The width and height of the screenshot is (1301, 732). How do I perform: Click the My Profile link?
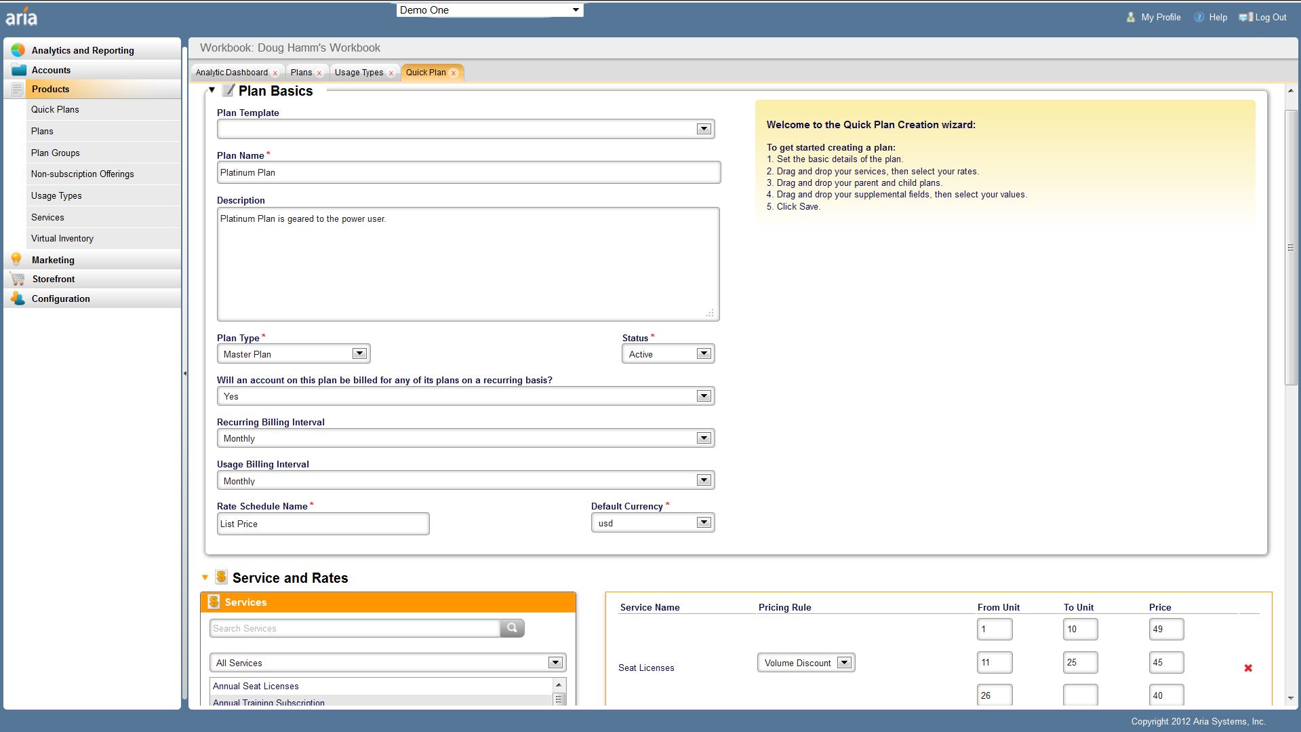coord(1161,17)
